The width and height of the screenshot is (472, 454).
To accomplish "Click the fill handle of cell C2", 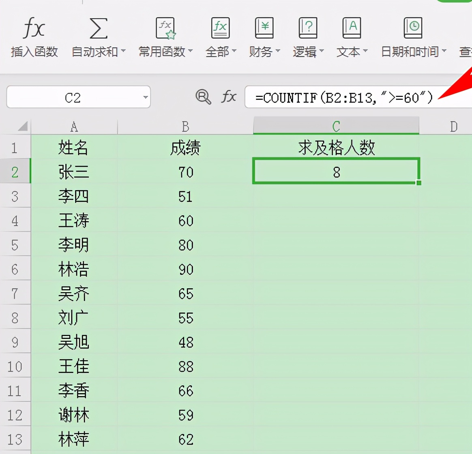I will tap(419, 183).
